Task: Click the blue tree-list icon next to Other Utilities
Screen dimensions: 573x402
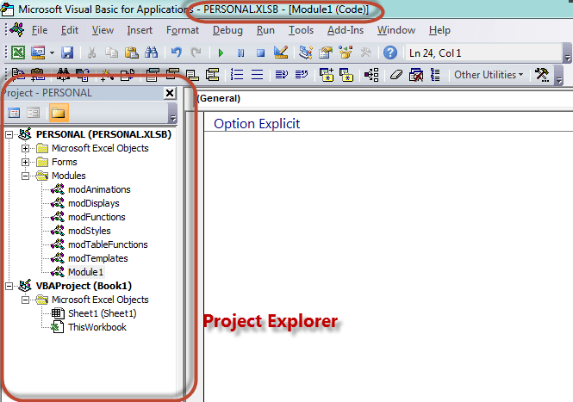Action: [436, 75]
